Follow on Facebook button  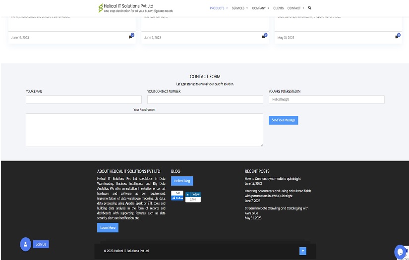(177, 198)
